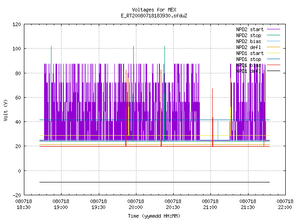Image resolution: width=294 pixels, height=220 pixels.
Task: Click the 21:00 time tick label
Action: coord(210,207)
